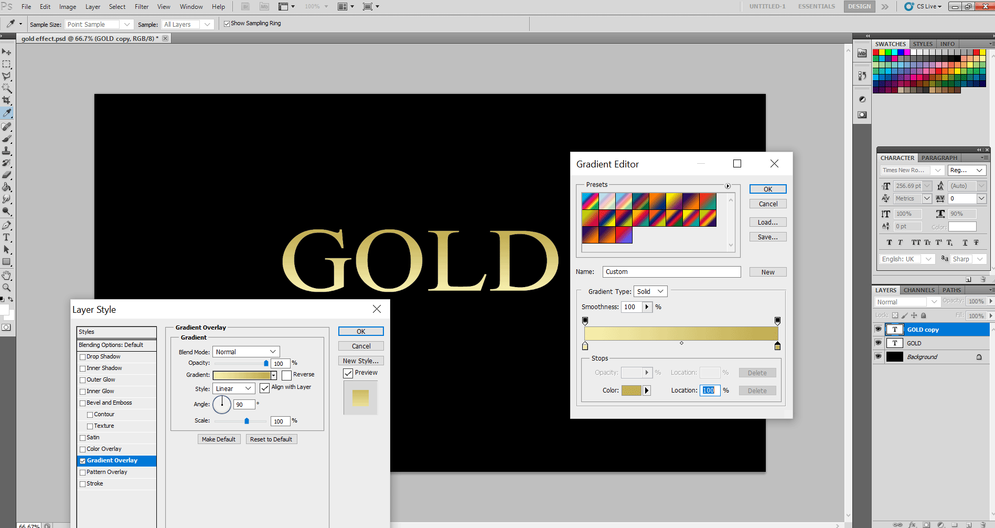Screen dimensions: 995x528
Task: Click the Custom gradient name field
Action: pos(671,271)
